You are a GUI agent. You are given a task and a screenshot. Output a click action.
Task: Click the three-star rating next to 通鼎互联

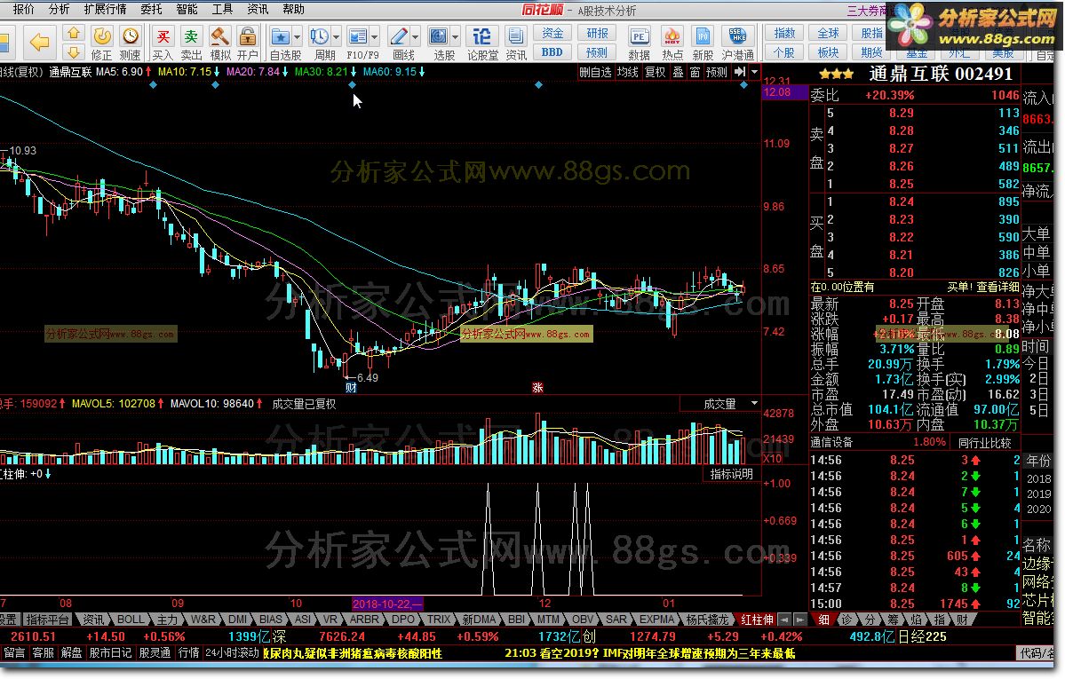click(x=836, y=74)
